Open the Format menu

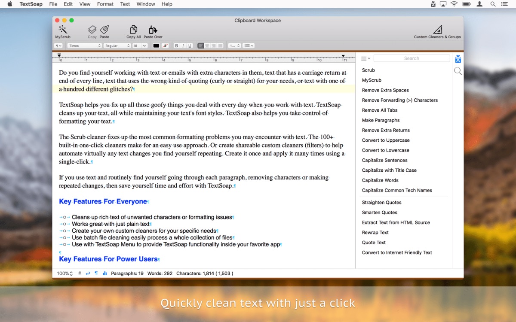tap(105, 4)
